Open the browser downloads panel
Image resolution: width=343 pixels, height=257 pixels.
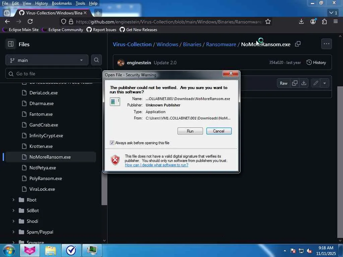(301, 21)
